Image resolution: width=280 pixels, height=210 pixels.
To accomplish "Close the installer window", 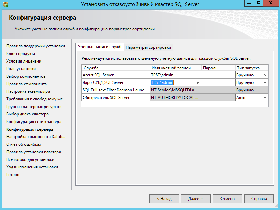I will point(271,3).
